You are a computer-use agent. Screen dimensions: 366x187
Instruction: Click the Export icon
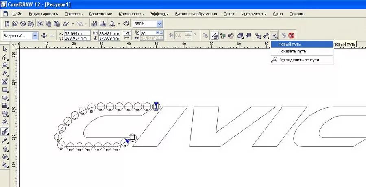[103, 24]
